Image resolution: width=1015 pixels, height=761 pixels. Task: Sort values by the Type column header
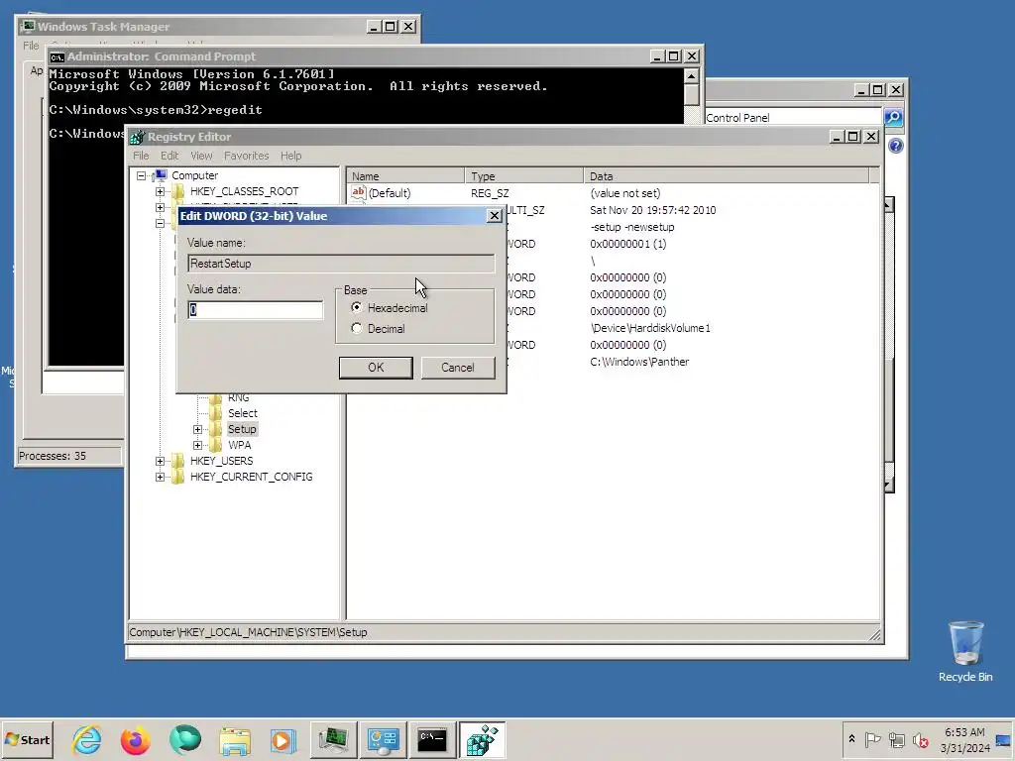click(523, 176)
